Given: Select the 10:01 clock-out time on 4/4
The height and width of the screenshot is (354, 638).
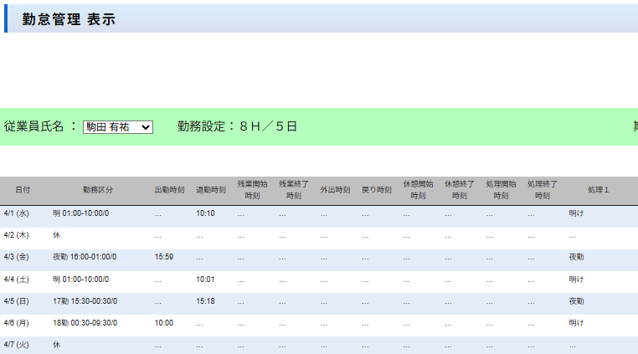Looking at the screenshot, I should pos(206,279).
